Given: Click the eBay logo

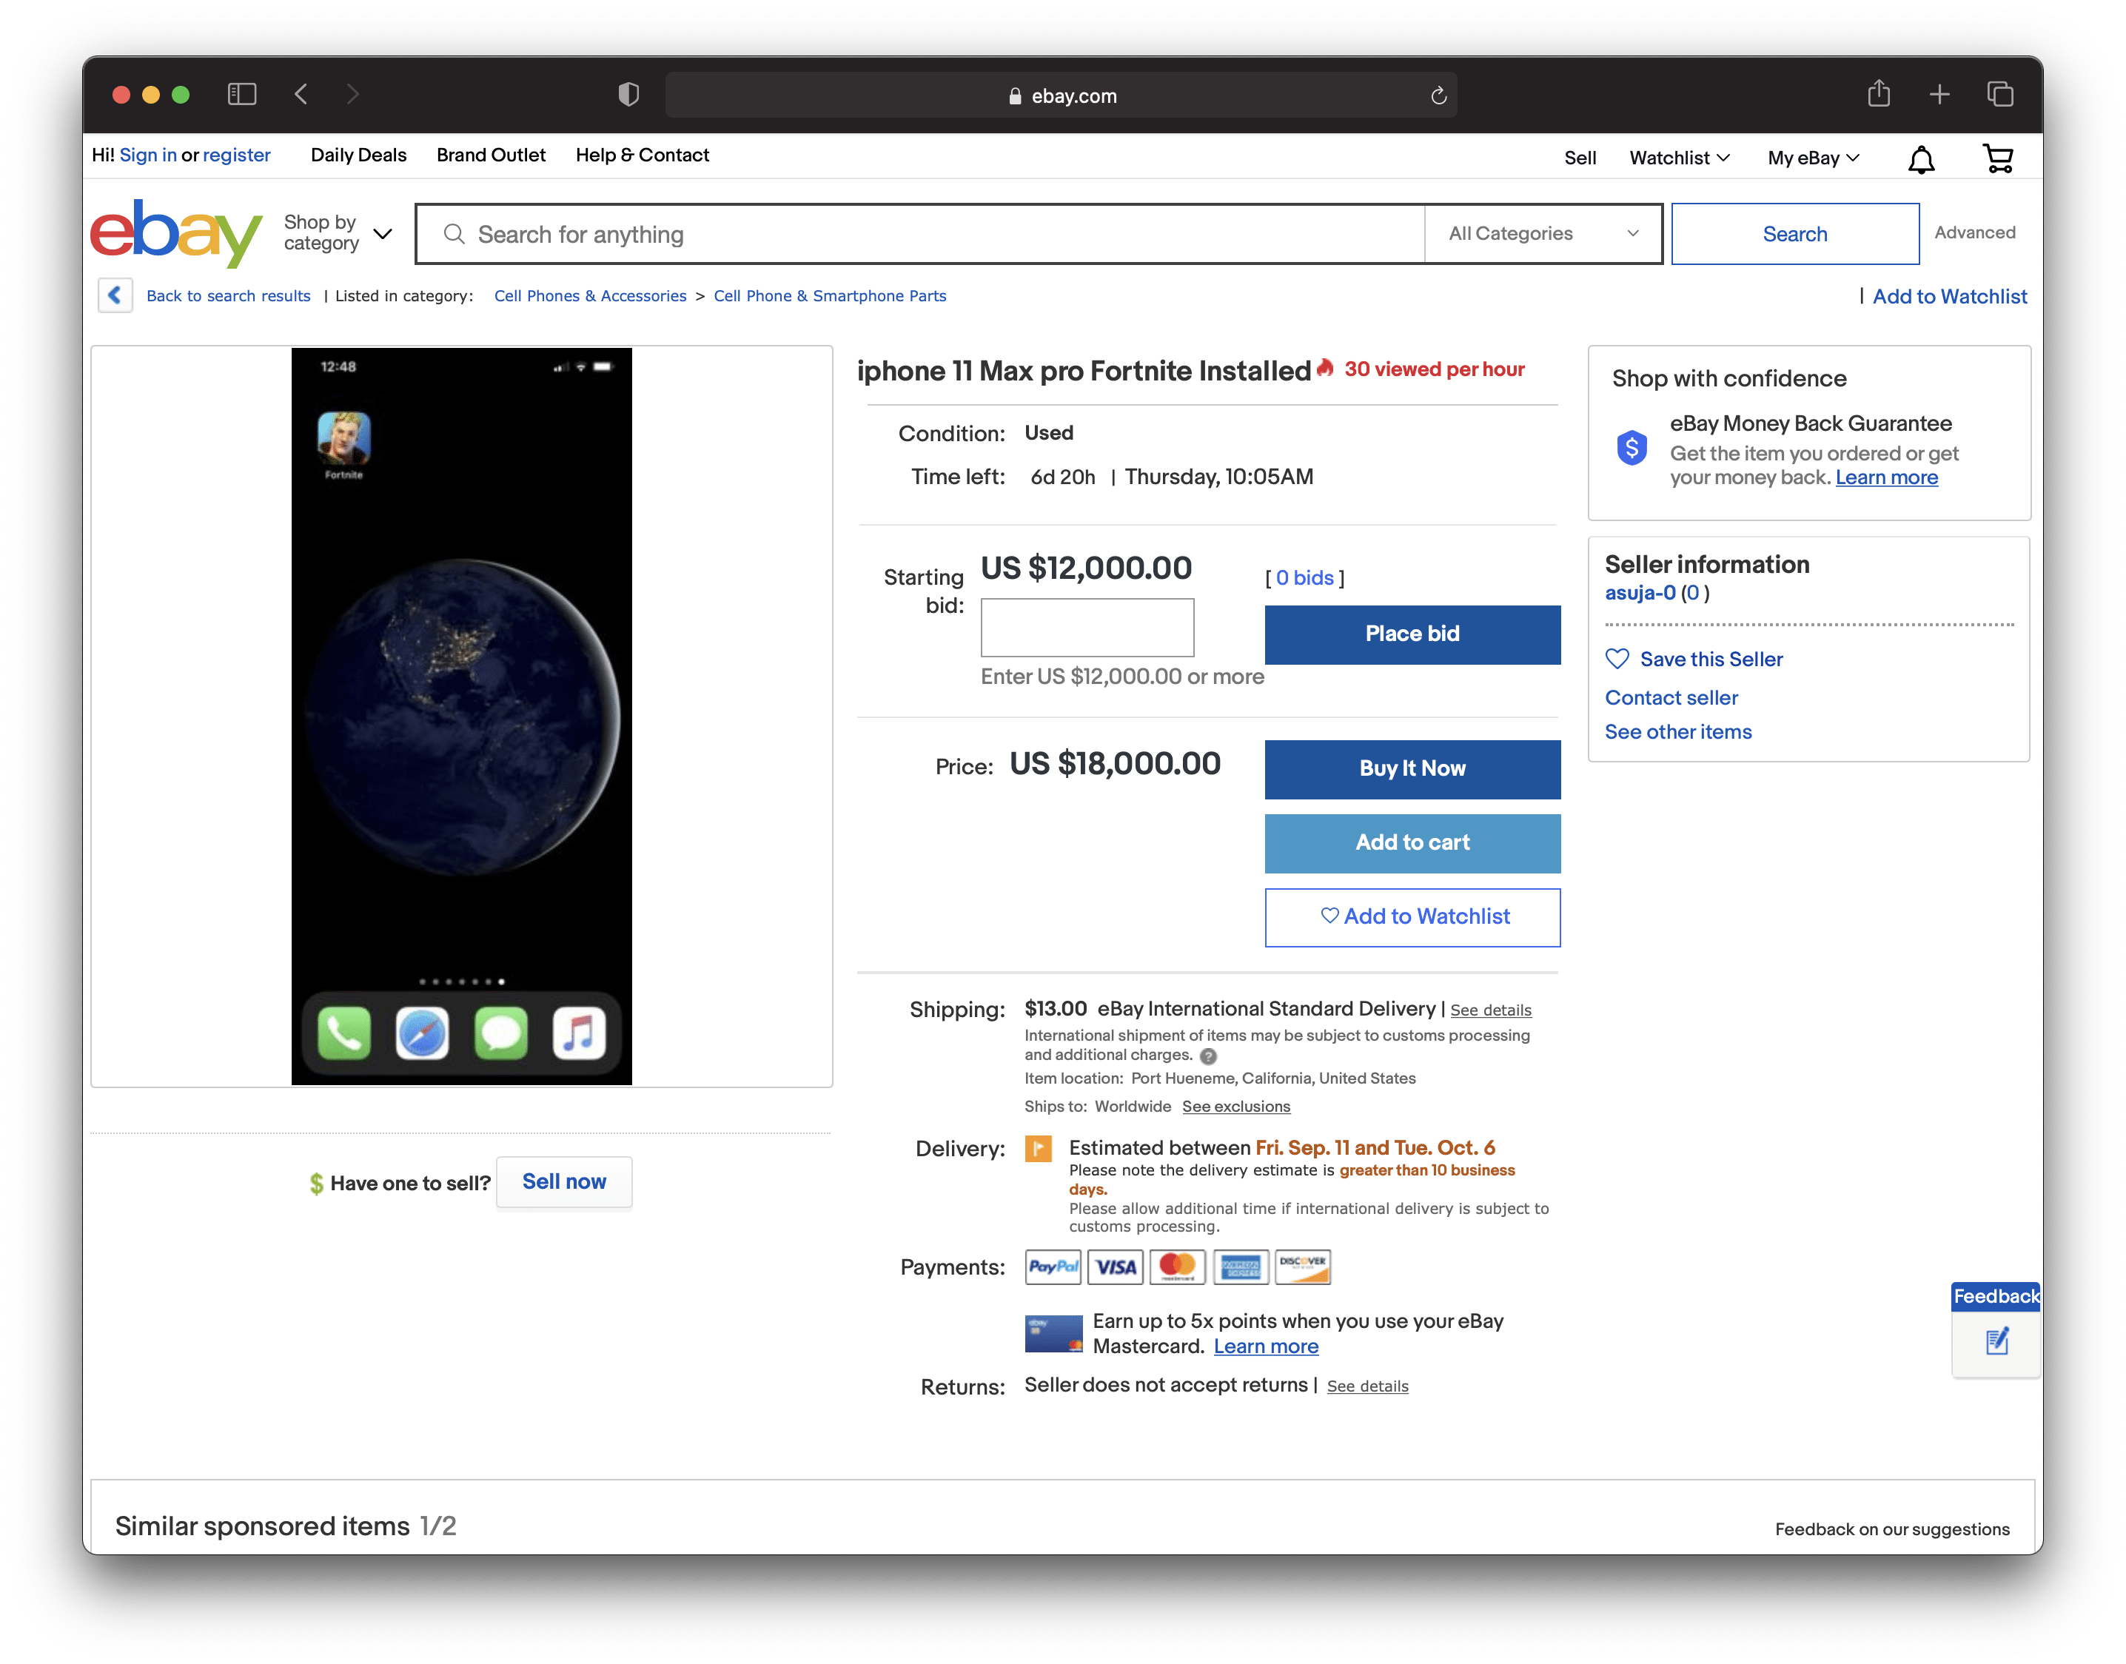Looking at the screenshot, I should point(176,233).
